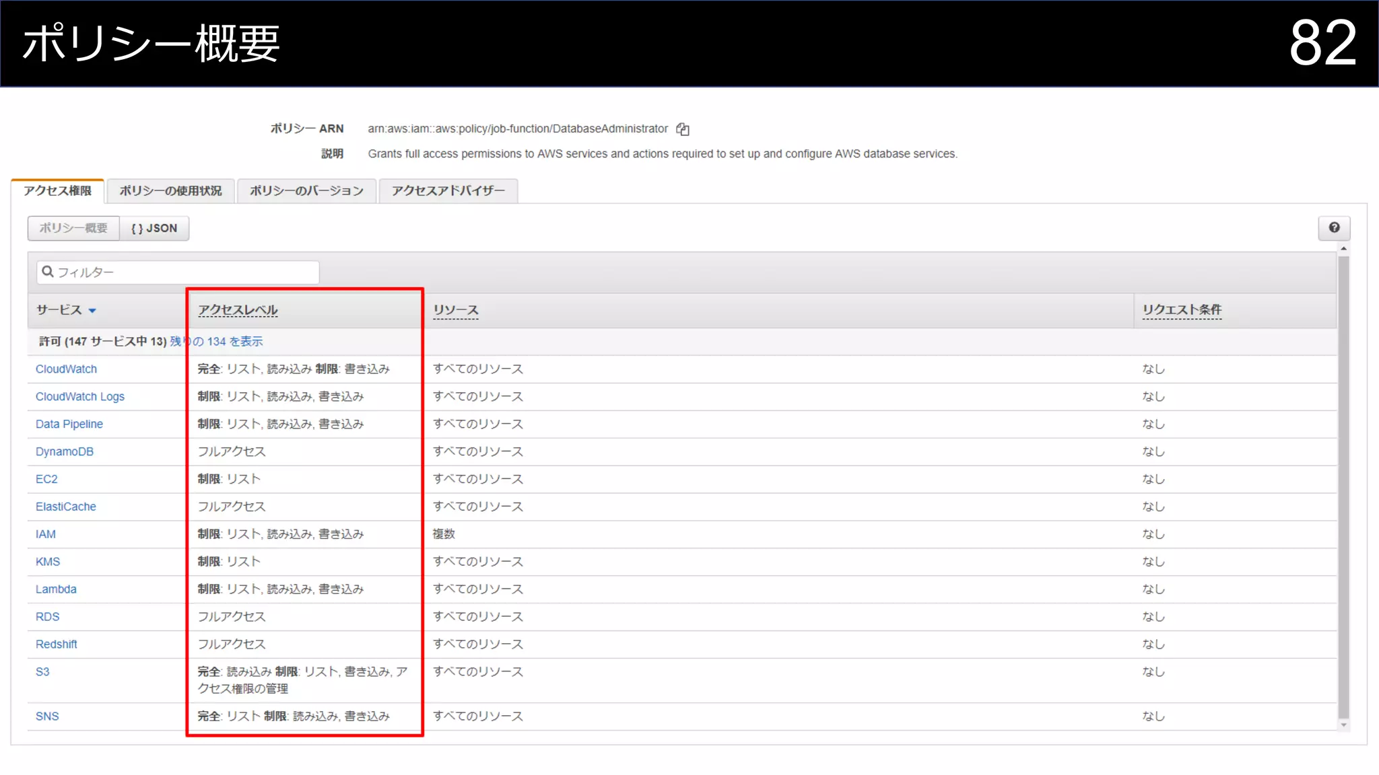This screenshot has height=775, width=1379.
Task: Click the filter search magnifier icon
Action: [x=48, y=272]
